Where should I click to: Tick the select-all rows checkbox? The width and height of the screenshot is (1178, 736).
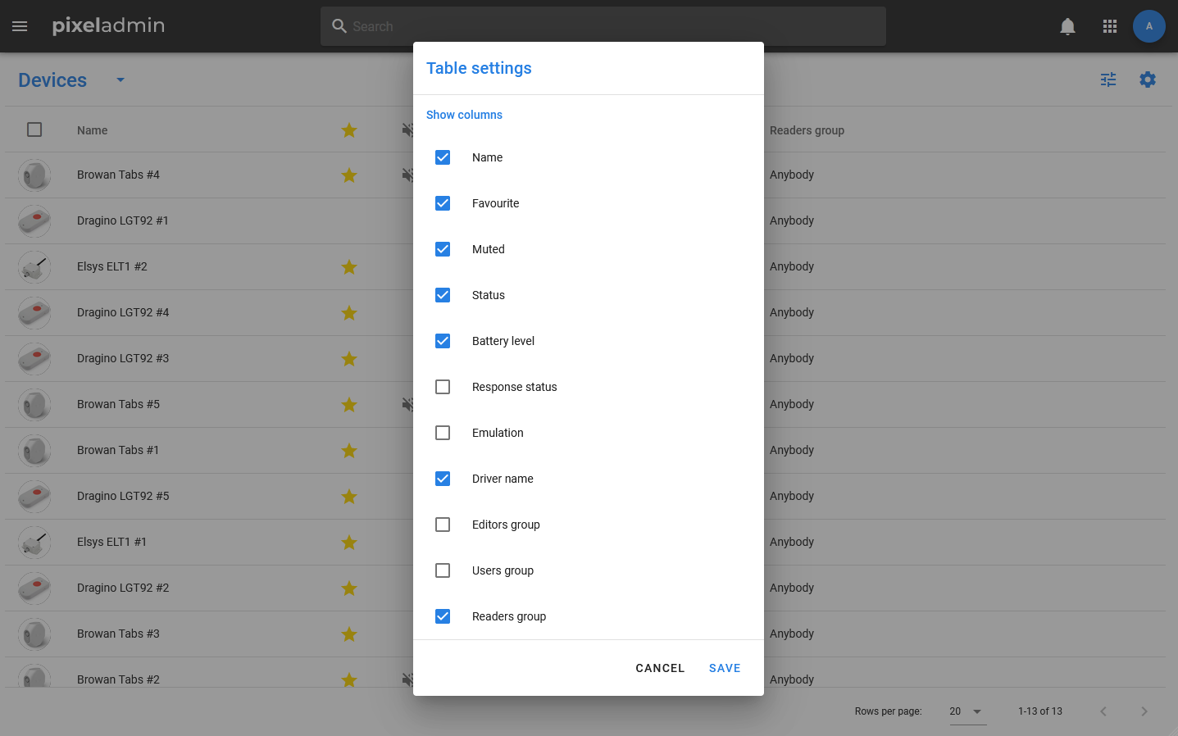(34, 129)
